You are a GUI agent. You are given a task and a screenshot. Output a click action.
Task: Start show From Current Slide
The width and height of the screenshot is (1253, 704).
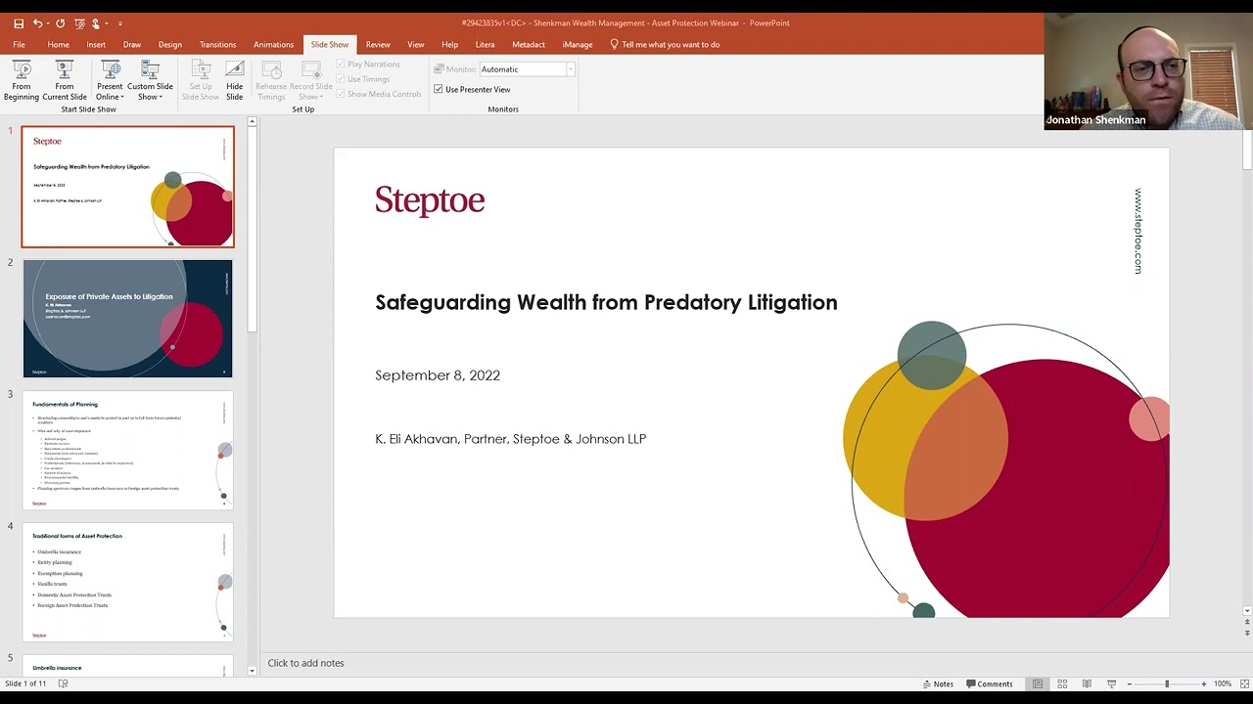65,80
